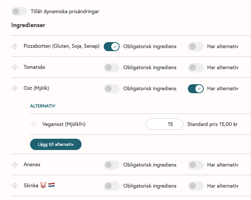Viewport: 251px width, 200px height.
Task: Enable Har alternativ for Ananas
Action: [196, 165]
